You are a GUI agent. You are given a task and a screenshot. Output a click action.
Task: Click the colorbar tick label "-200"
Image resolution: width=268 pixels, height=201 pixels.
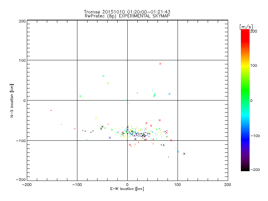coord(255,170)
